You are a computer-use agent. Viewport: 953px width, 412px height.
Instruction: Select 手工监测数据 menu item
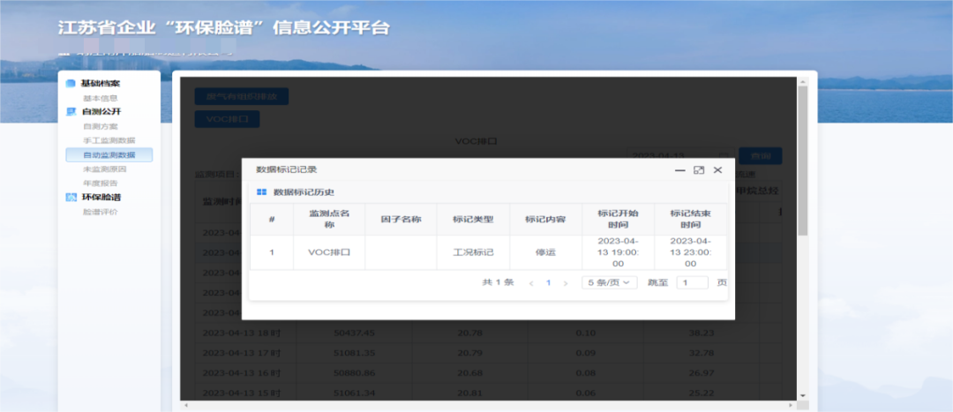pos(109,140)
